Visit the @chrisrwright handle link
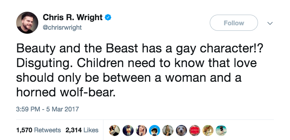 point(62,27)
